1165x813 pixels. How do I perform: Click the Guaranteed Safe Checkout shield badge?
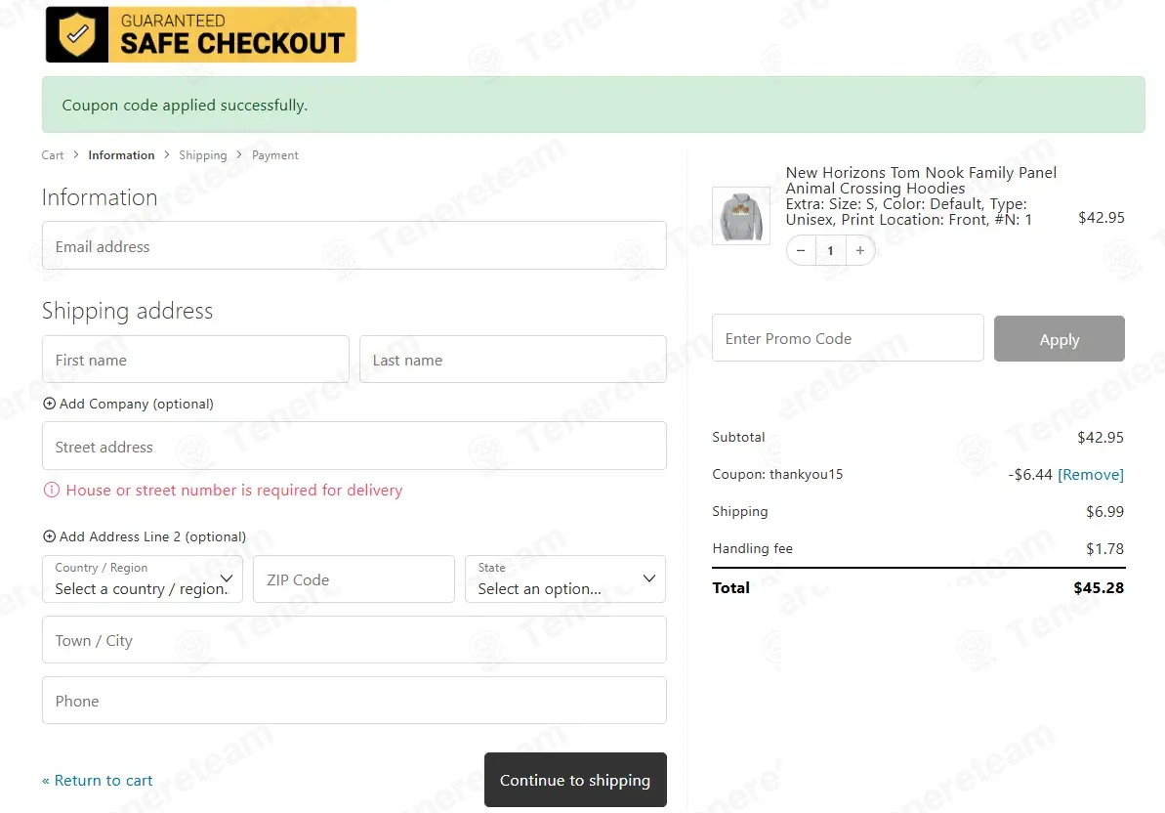coord(200,34)
